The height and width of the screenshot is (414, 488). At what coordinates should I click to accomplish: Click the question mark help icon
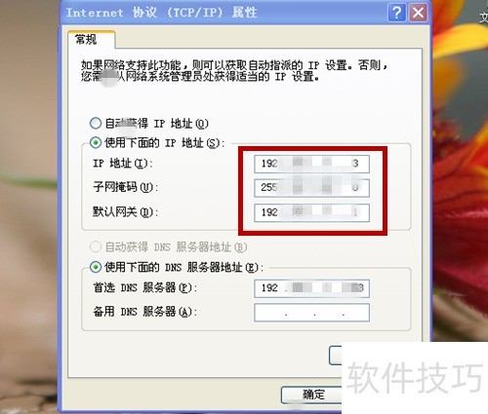click(x=396, y=13)
